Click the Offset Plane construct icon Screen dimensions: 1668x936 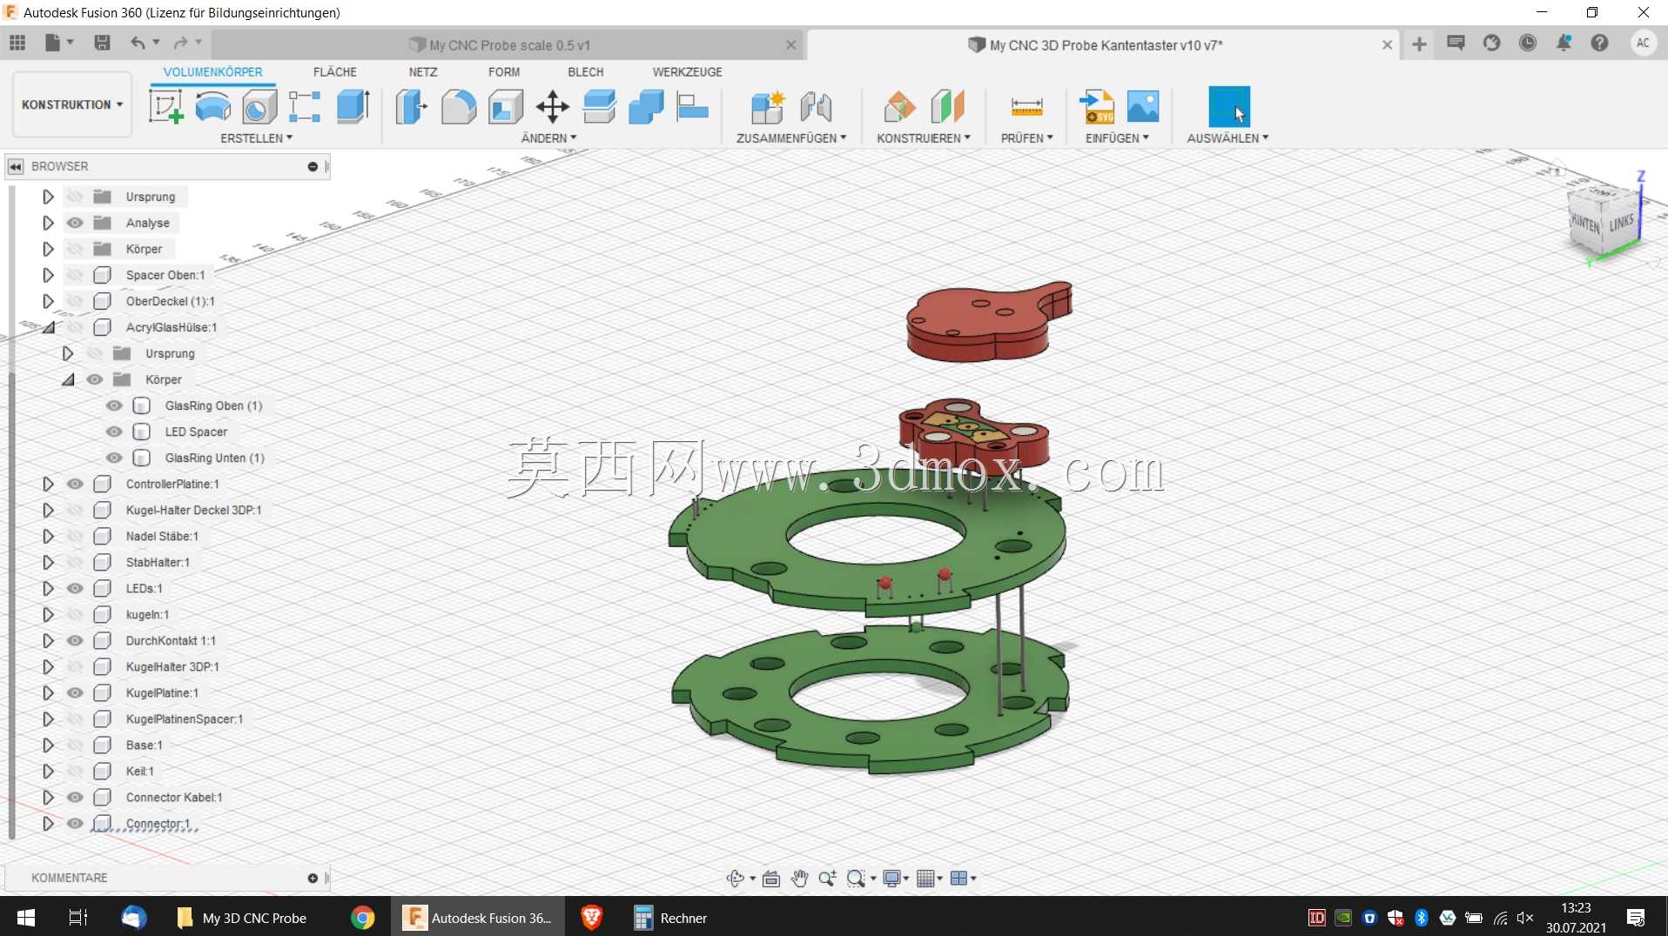[x=899, y=107]
